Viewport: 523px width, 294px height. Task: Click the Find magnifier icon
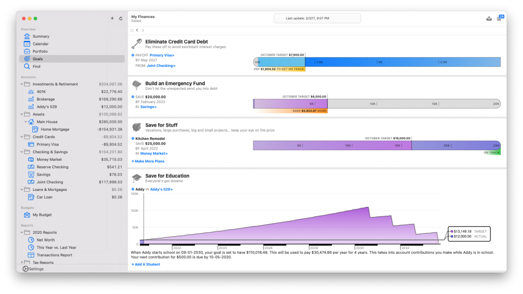[x=27, y=66]
